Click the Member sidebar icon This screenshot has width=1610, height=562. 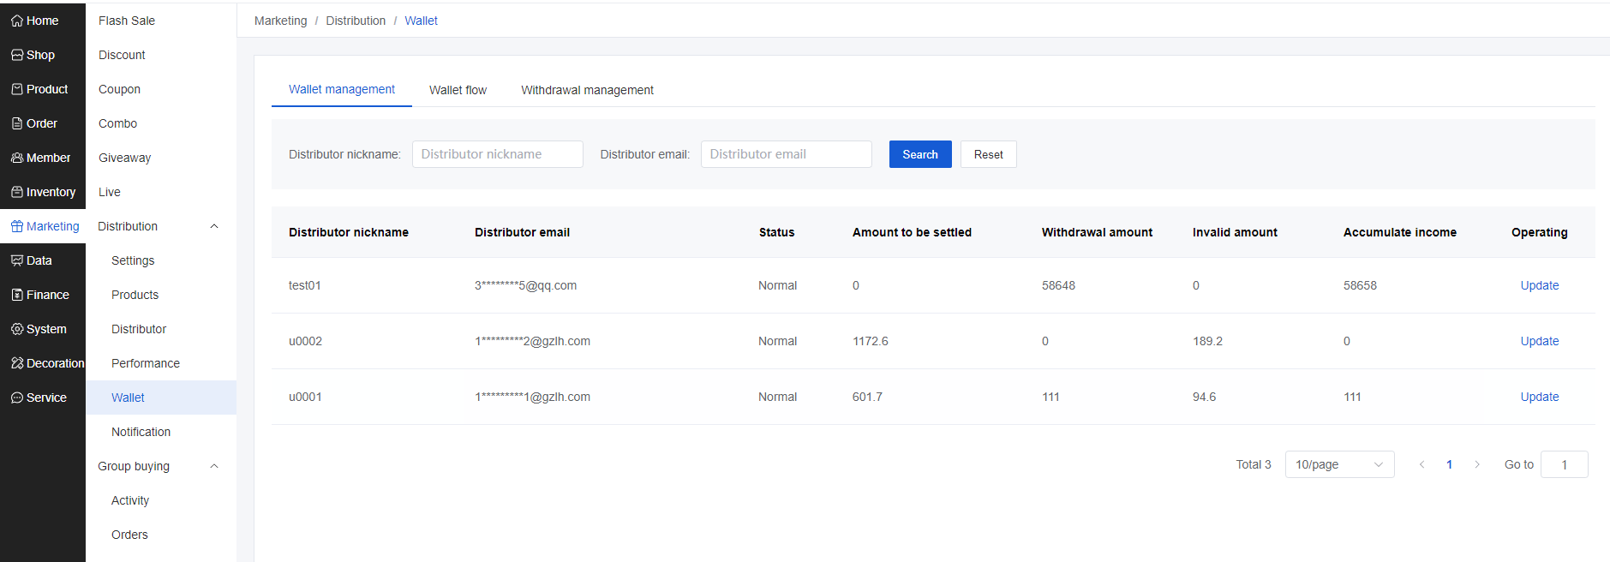pyautogui.click(x=17, y=158)
